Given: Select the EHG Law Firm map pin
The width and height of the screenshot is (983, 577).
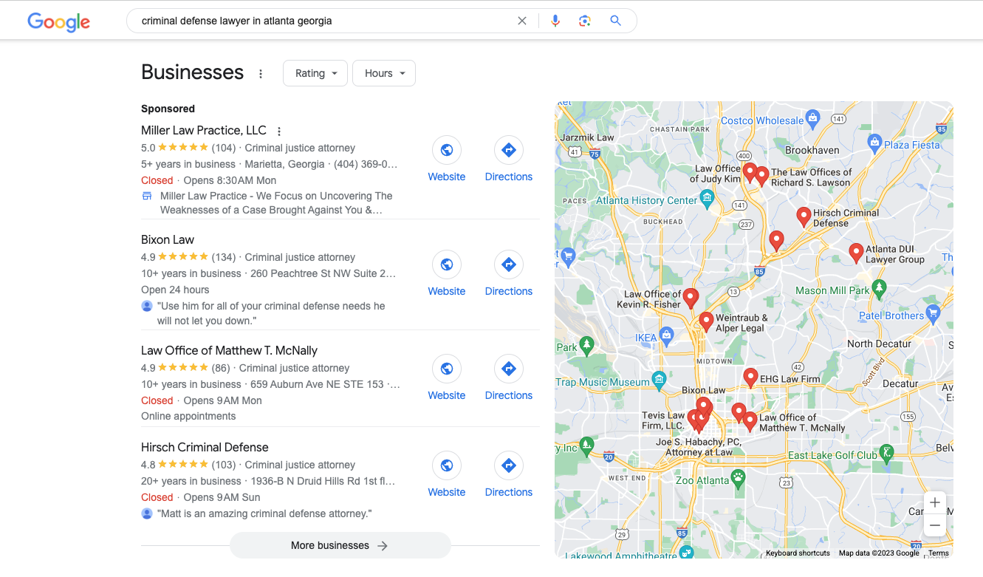Looking at the screenshot, I should (x=750, y=378).
